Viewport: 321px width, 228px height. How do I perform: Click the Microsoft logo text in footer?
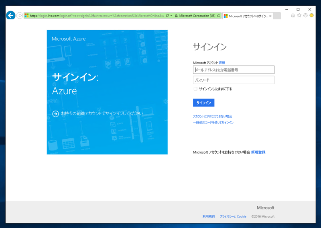[266, 207]
